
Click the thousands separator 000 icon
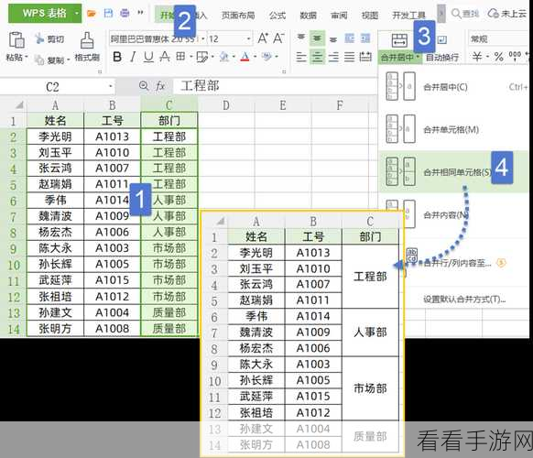pyautogui.click(x=515, y=56)
